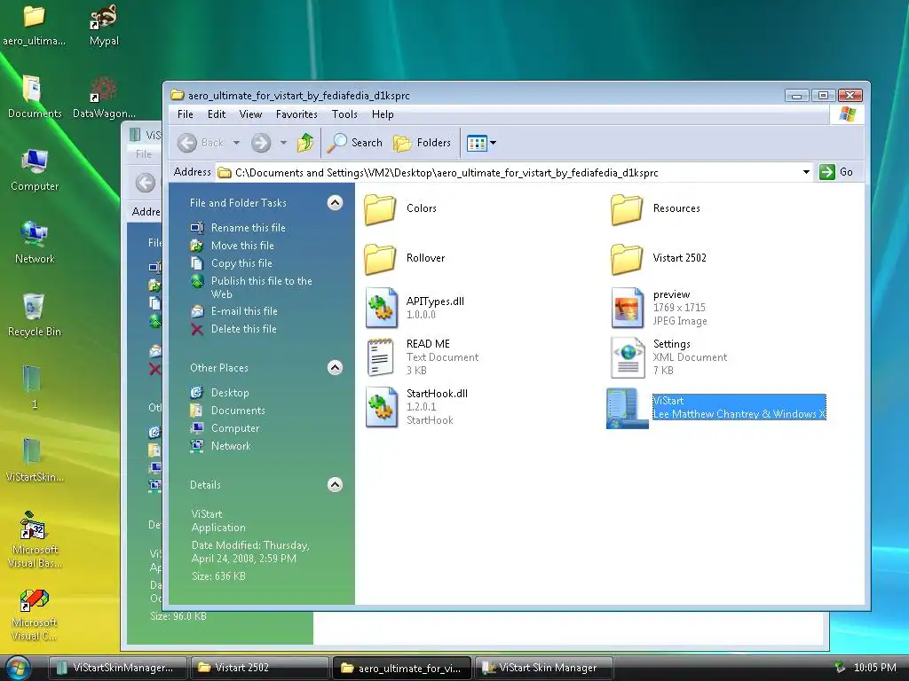Open the Favorites menu
This screenshot has height=681, width=909.
(x=296, y=114)
